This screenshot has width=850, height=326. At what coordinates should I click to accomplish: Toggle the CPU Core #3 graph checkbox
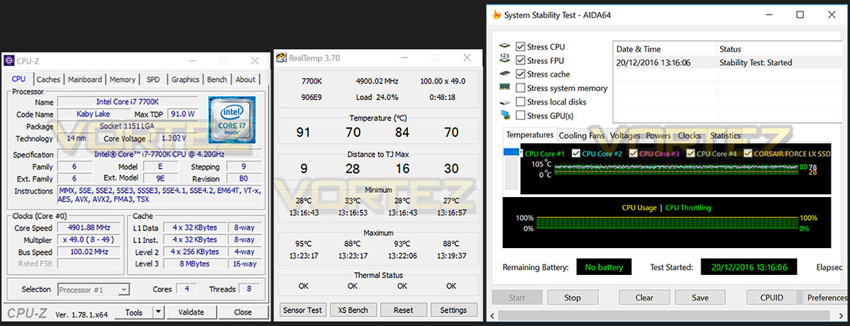[x=633, y=153]
